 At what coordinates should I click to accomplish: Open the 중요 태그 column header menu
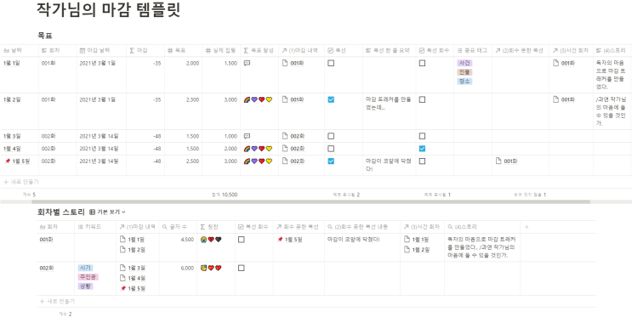click(x=473, y=50)
